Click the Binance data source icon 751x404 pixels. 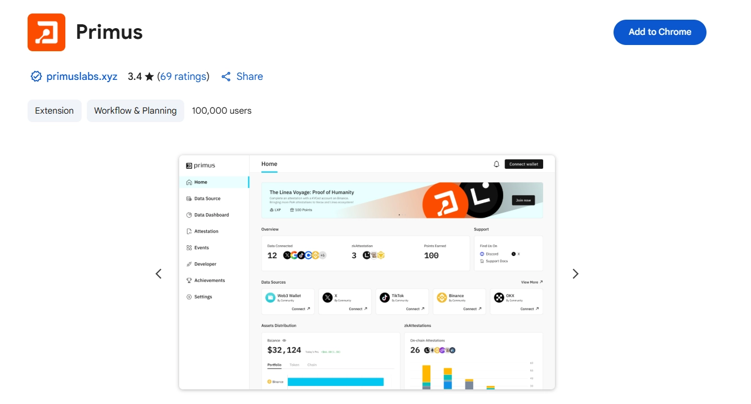pos(442,298)
